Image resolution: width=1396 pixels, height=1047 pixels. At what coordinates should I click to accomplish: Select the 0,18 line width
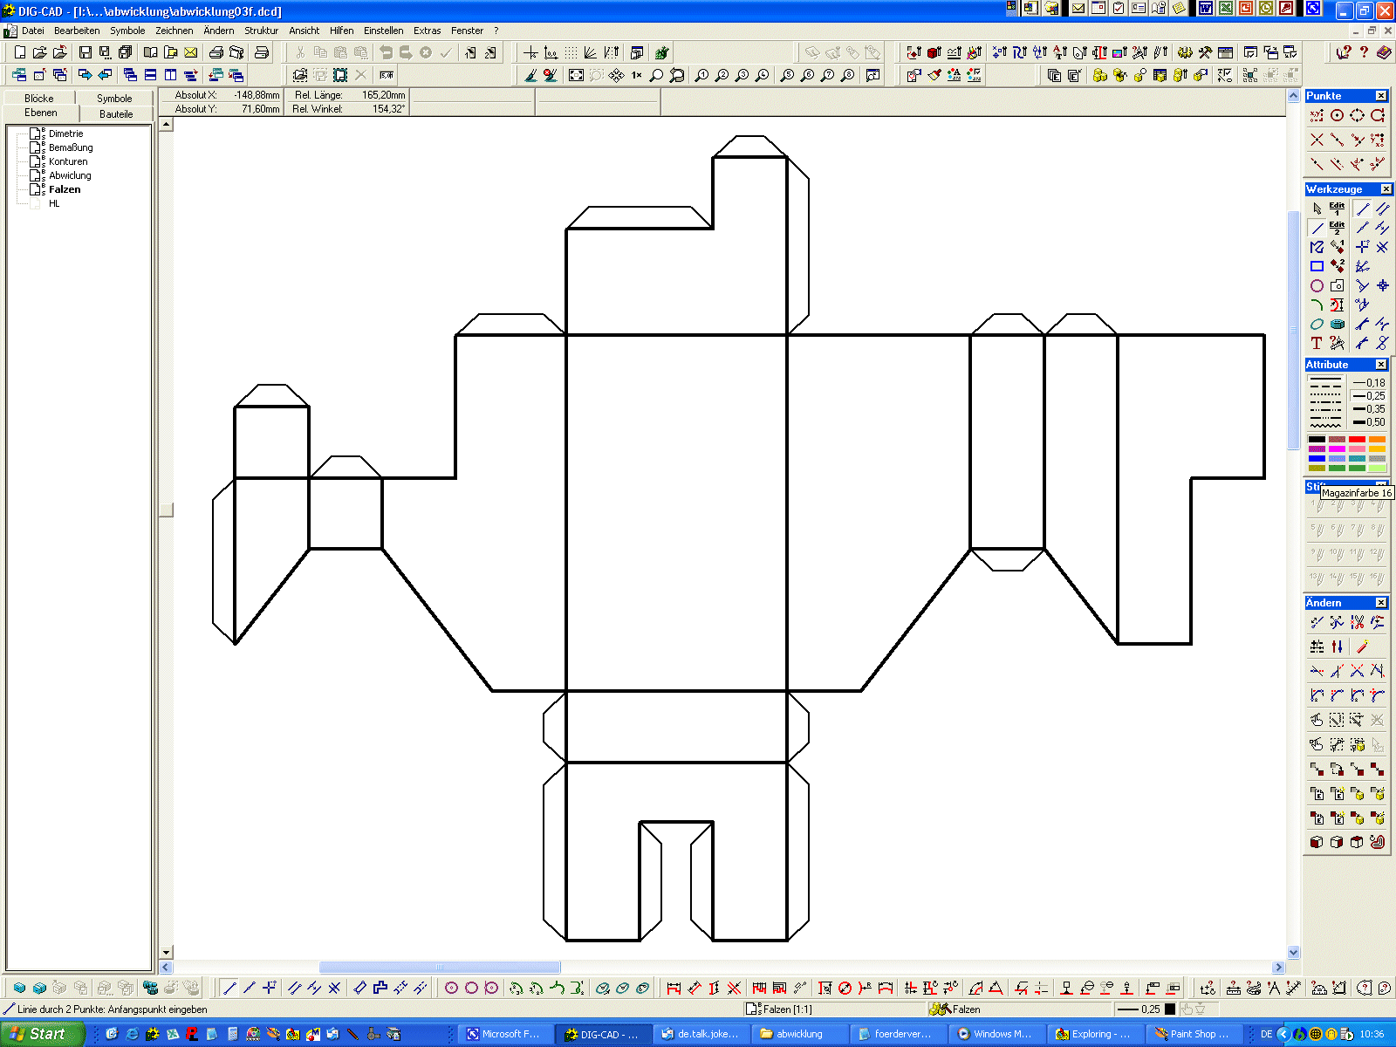(1368, 383)
